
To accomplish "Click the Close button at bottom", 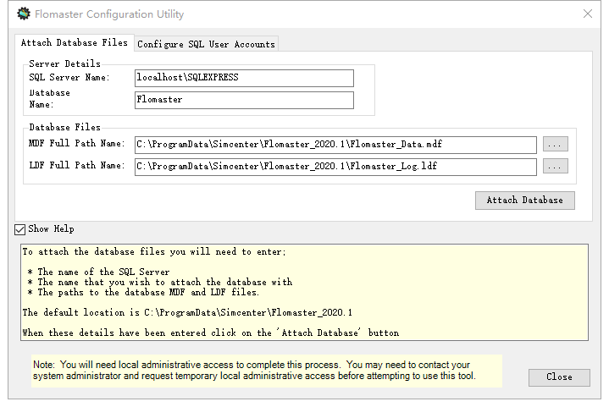I will [559, 377].
